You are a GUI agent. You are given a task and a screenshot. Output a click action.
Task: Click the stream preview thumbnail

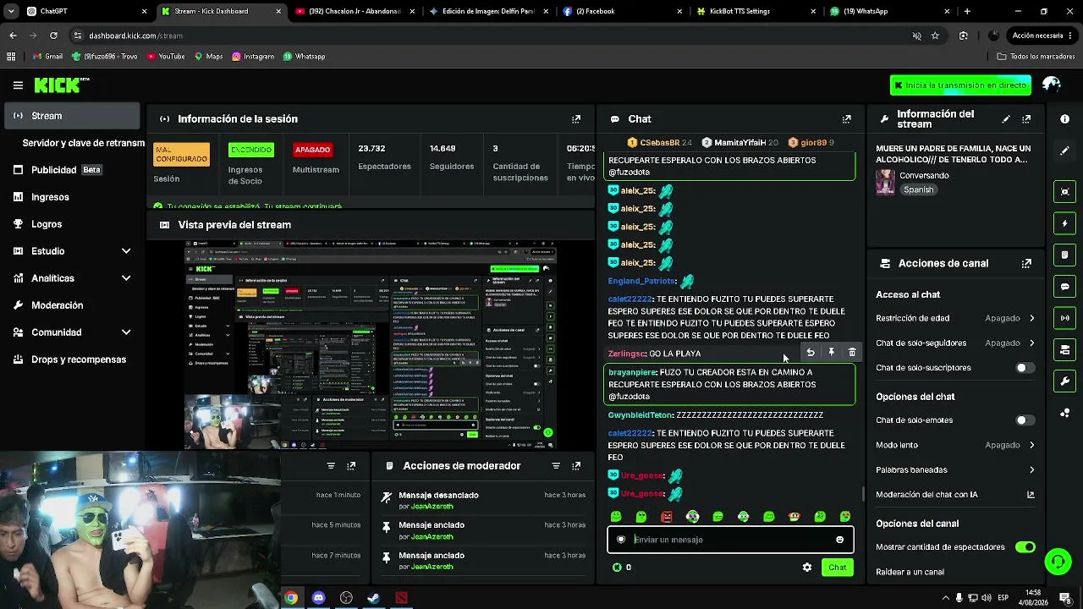click(371, 345)
